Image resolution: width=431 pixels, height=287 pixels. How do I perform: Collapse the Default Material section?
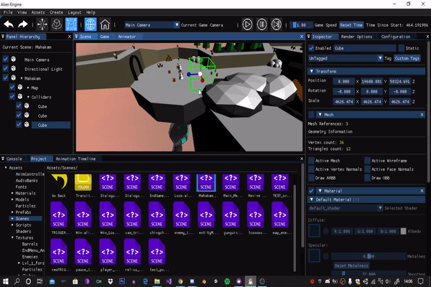click(x=312, y=199)
